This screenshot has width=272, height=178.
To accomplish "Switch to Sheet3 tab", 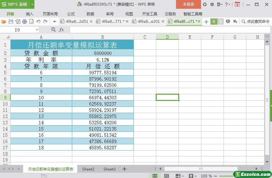I will click(x=109, y=169).
